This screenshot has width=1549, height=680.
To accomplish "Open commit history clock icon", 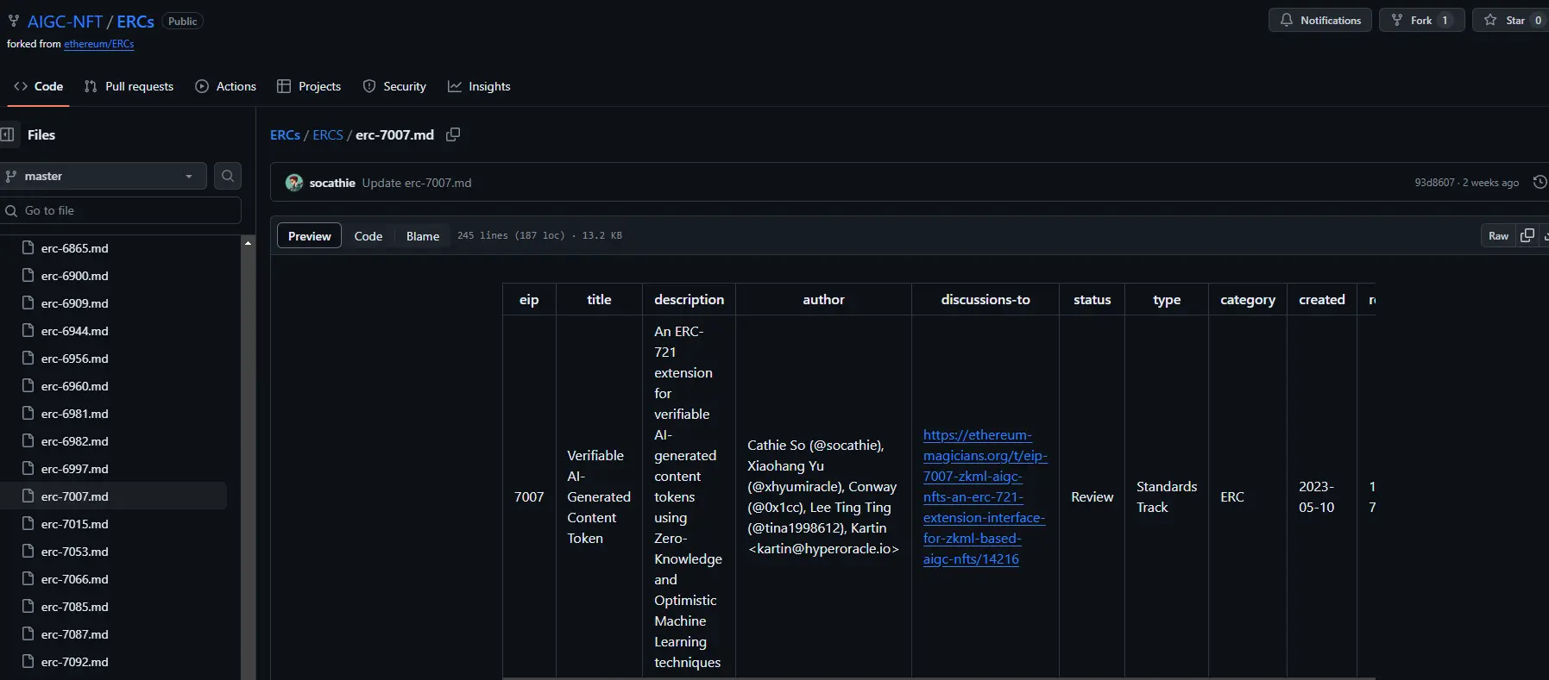I will 1539,182.
